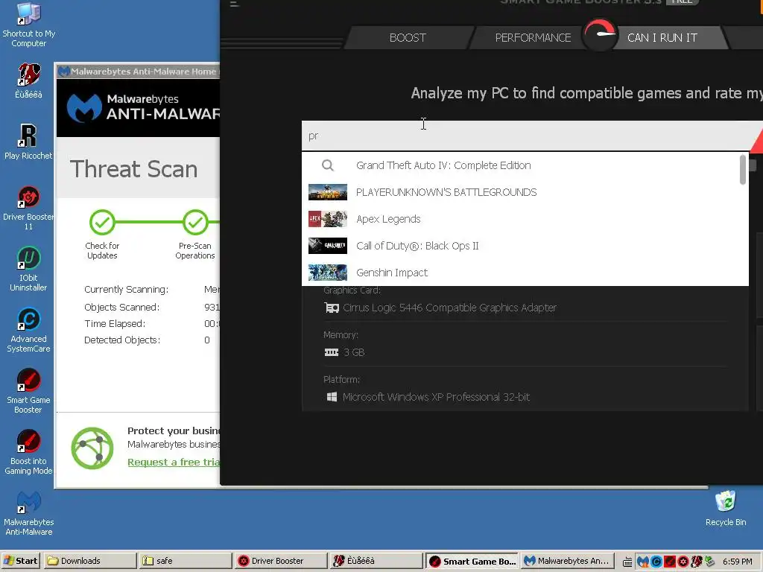Click the Pre-Scan Operations green checkmark
763x572 pixels.
(195, 223)
